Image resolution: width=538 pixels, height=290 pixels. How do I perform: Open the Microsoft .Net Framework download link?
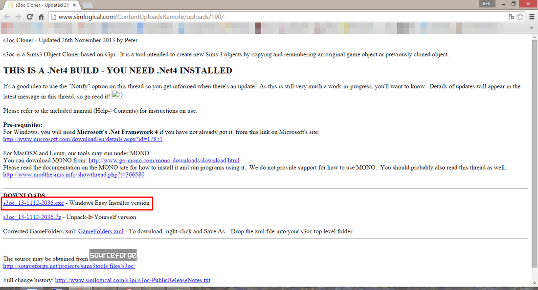coord(83,139)
